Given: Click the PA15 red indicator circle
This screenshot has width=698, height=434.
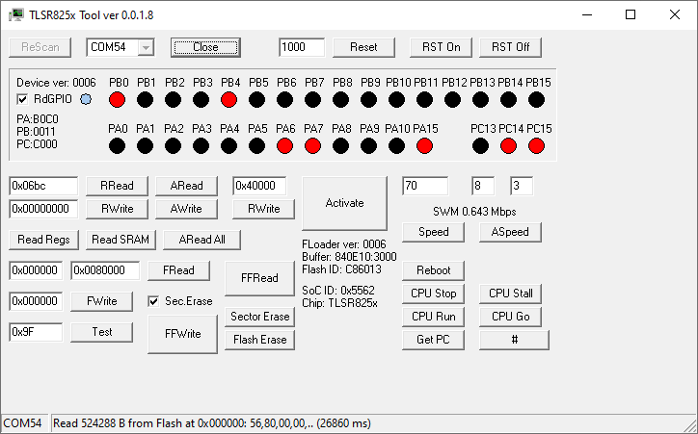Looking at the screenshot, I should 424,145.
